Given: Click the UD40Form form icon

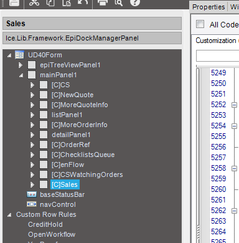Looking at the screenshot, I should [x=19, y=55].
